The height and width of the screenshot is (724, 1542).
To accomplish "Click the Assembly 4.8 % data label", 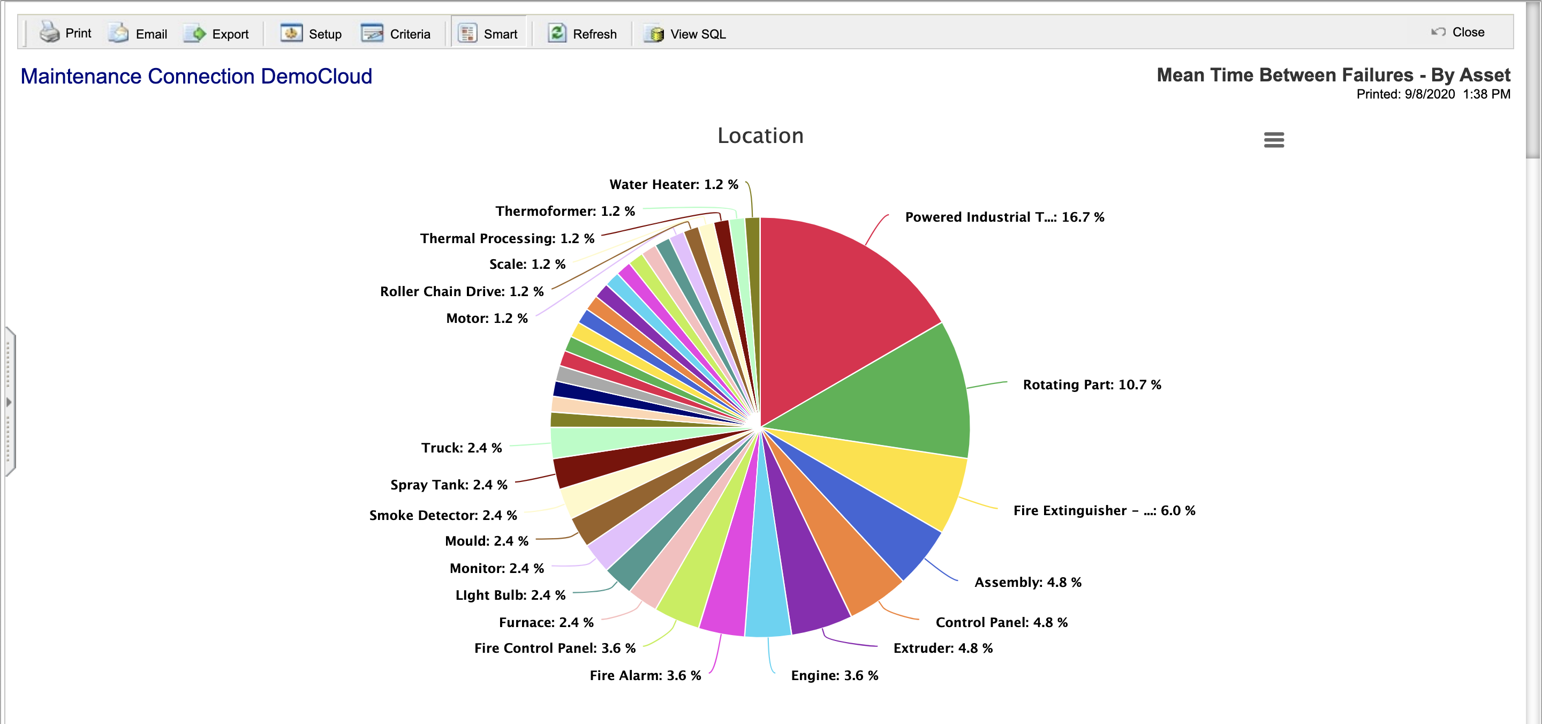I will [x=1027, y=582].
